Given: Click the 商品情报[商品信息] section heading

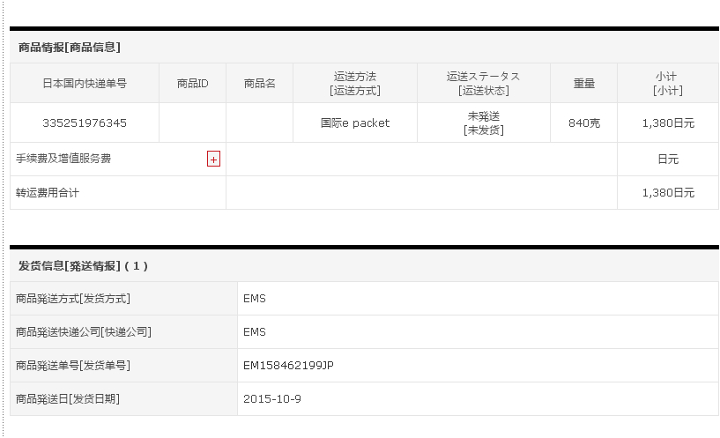Looking at the screenshot, I should click(x=69, y=48).
